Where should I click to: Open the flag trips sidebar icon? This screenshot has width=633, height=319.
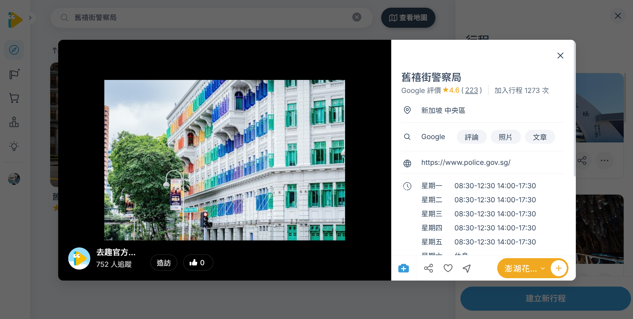pos(14,74)
